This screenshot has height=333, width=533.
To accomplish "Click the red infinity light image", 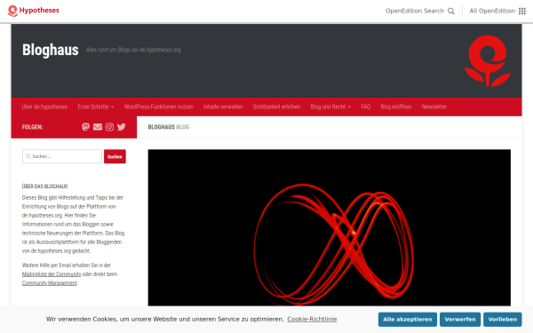I will 329,227.
